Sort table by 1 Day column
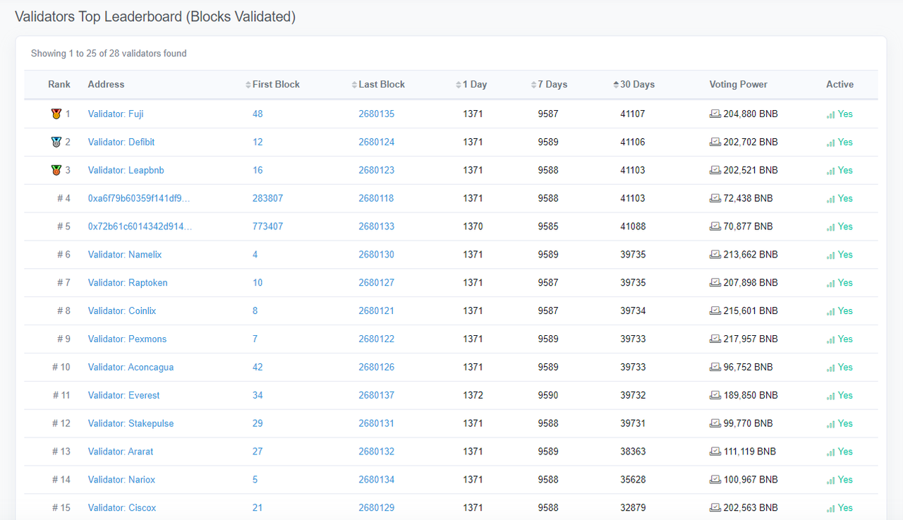 tap(471, 85)
